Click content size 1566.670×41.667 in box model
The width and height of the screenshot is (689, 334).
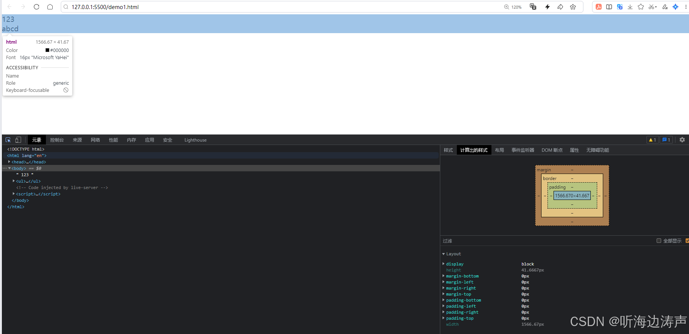point(572,196)
